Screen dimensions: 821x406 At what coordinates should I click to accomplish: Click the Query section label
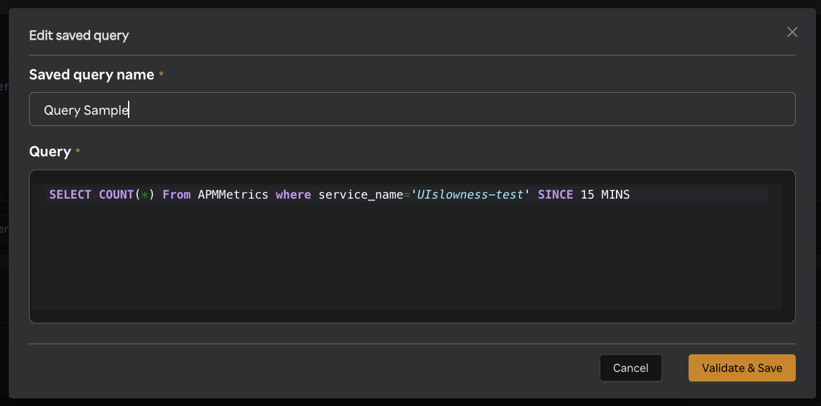51,151
